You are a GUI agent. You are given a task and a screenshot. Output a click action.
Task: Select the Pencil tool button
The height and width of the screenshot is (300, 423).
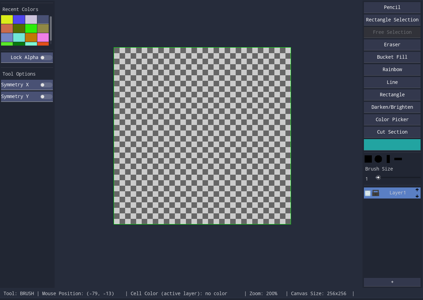(392, 7)
